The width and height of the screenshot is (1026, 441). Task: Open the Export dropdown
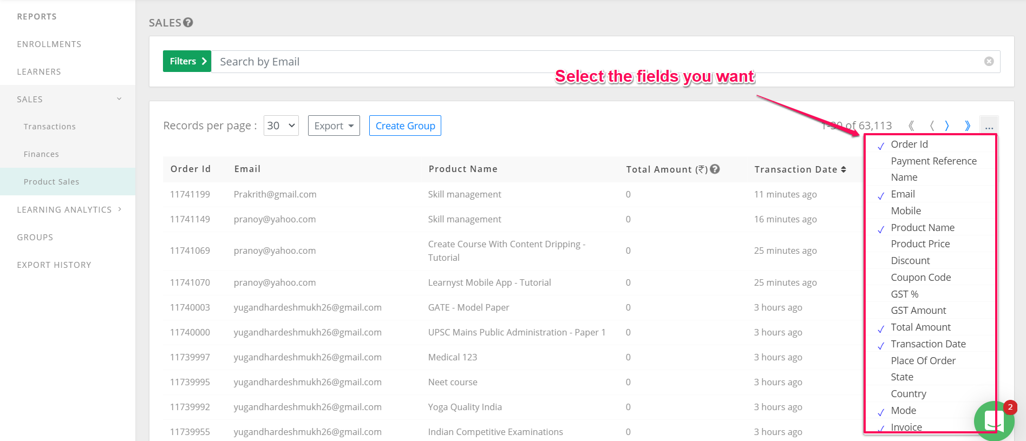tap(334, 126)
